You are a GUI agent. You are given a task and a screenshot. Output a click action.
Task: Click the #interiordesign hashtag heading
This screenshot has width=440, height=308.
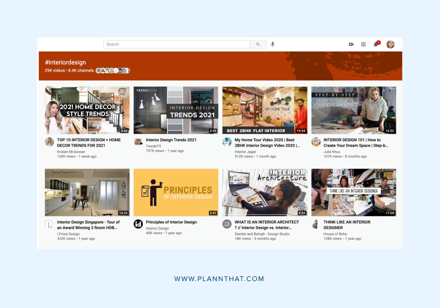click(x=65, y=62)
